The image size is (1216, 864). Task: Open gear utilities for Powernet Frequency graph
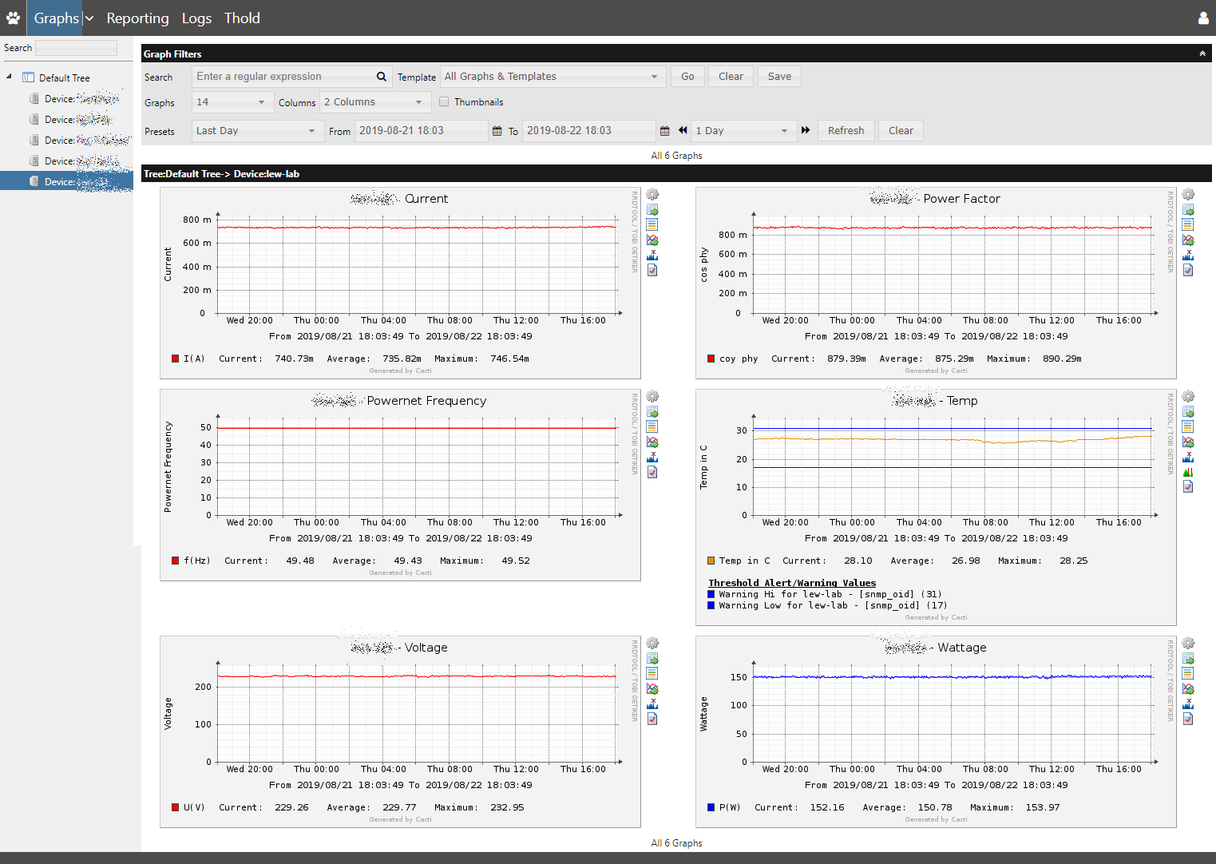(x=652, y=397)
